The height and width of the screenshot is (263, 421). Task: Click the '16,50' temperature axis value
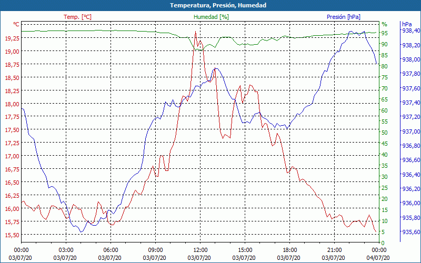pyautogui.click(x=12, y=183)
